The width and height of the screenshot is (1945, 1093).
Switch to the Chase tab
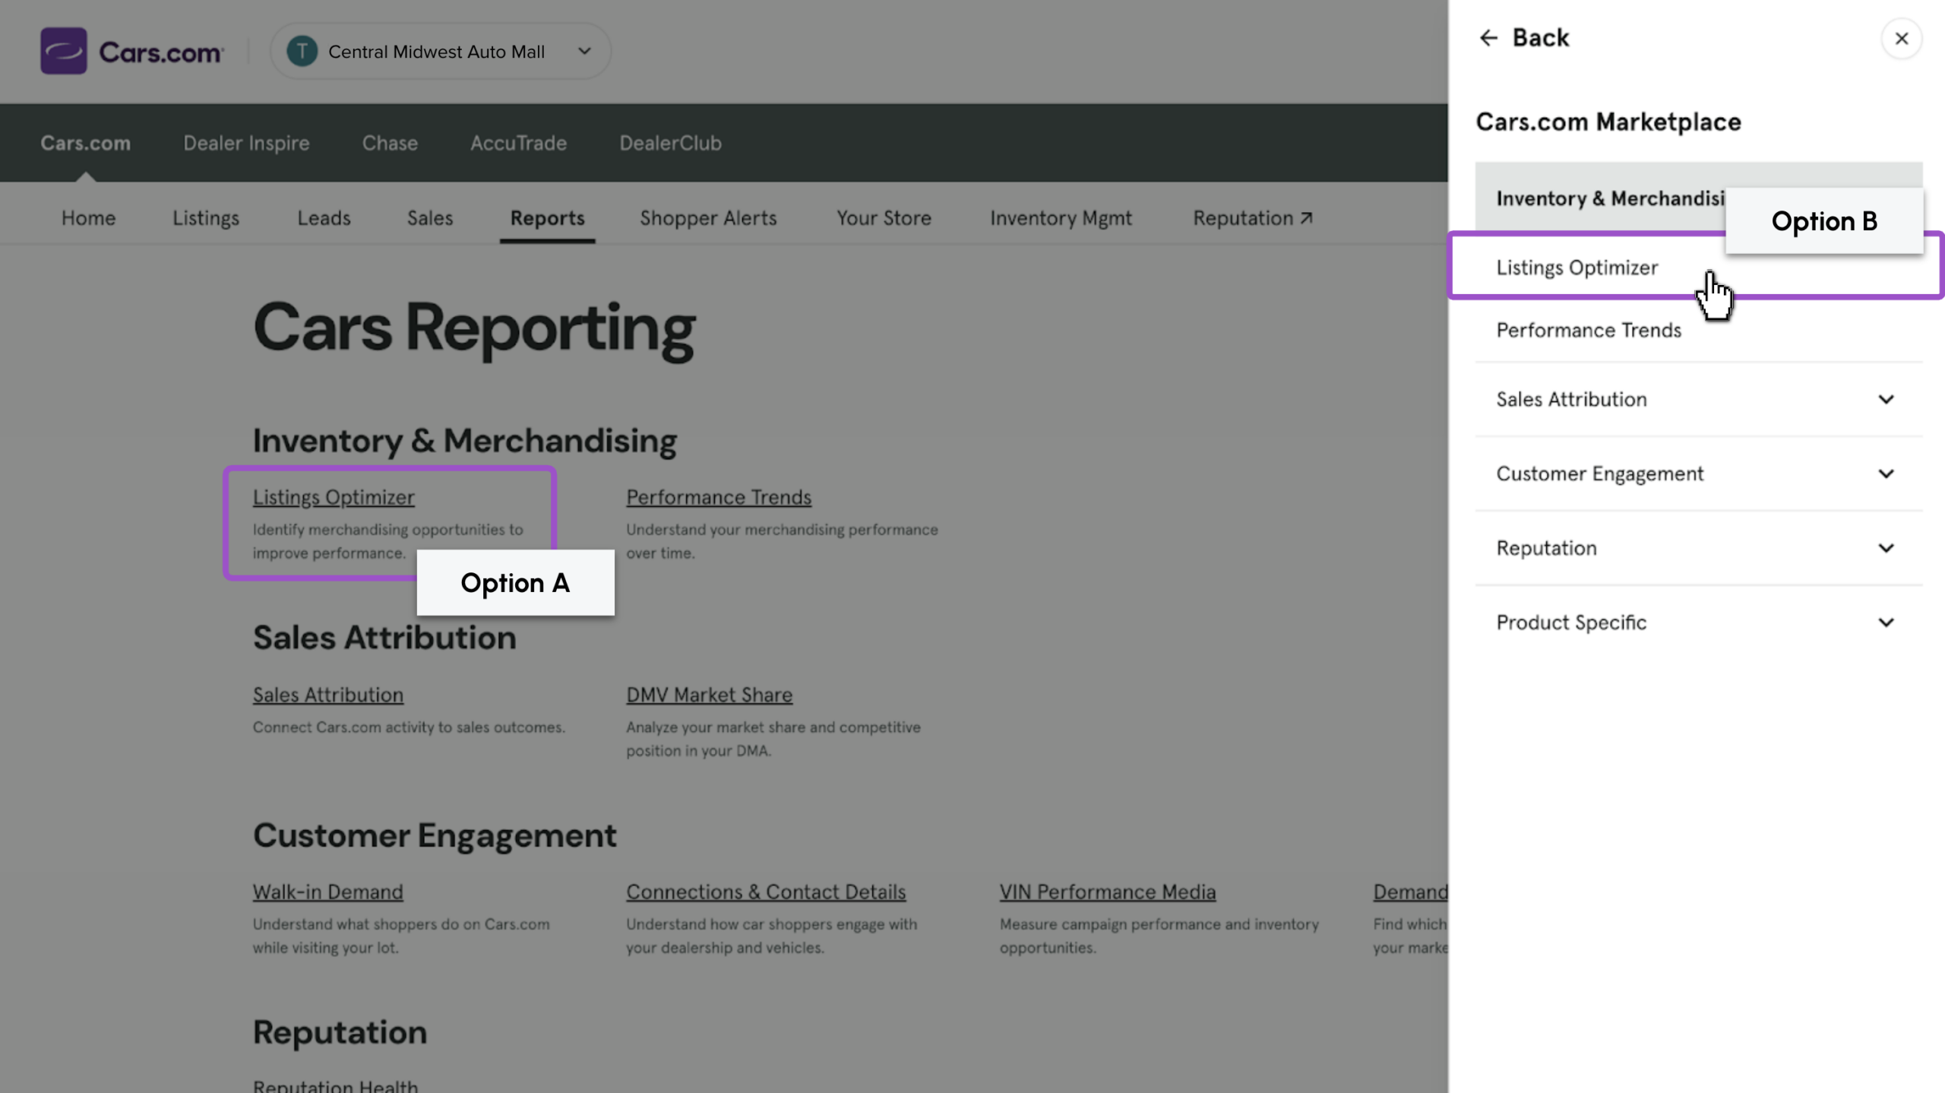point(390,143)
